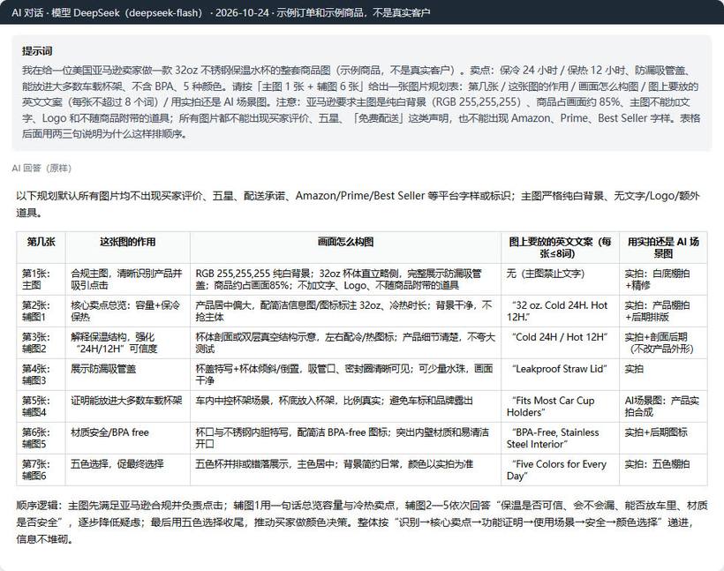Viewport: 724px width, 571px height.
Task: Select the '提示词' heading
Action: [37, 51]
